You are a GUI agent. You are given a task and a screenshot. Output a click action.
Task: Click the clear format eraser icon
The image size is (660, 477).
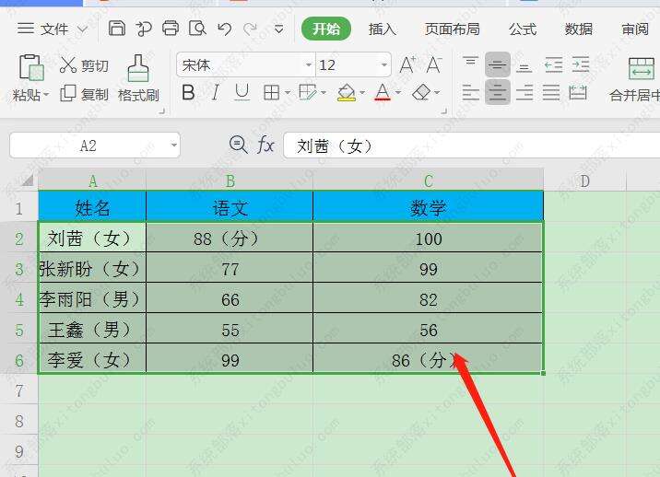pyautogui.click(x=421, y=92)
